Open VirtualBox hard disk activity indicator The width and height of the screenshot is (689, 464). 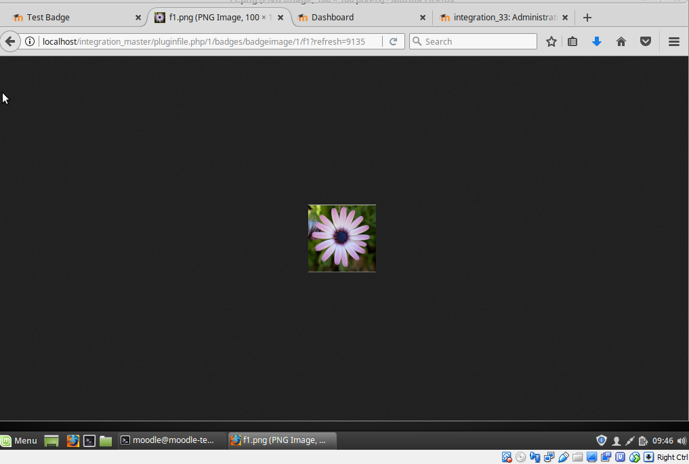pos(507,457)
